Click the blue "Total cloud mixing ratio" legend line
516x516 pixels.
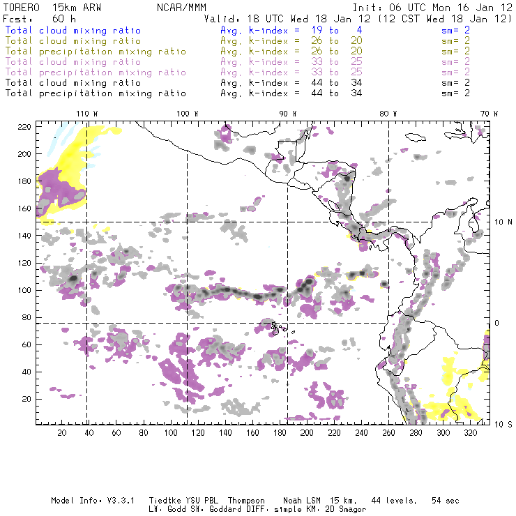73,30
